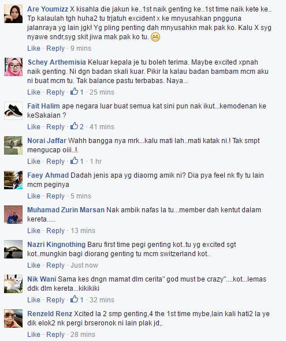This screenshot has height=341, width=286.
Task: Click Muhamad Zurin Marsan's name link
Action: pos(66,210)
